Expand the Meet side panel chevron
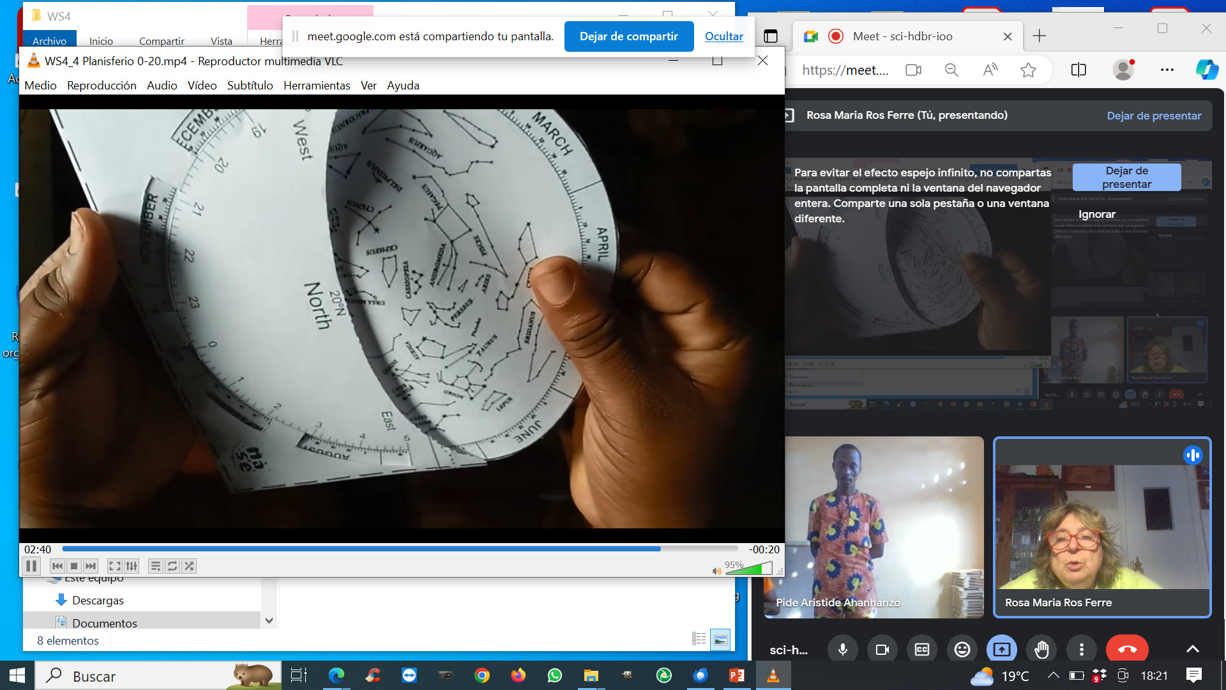1226x690 pixels. point(1192,649)
